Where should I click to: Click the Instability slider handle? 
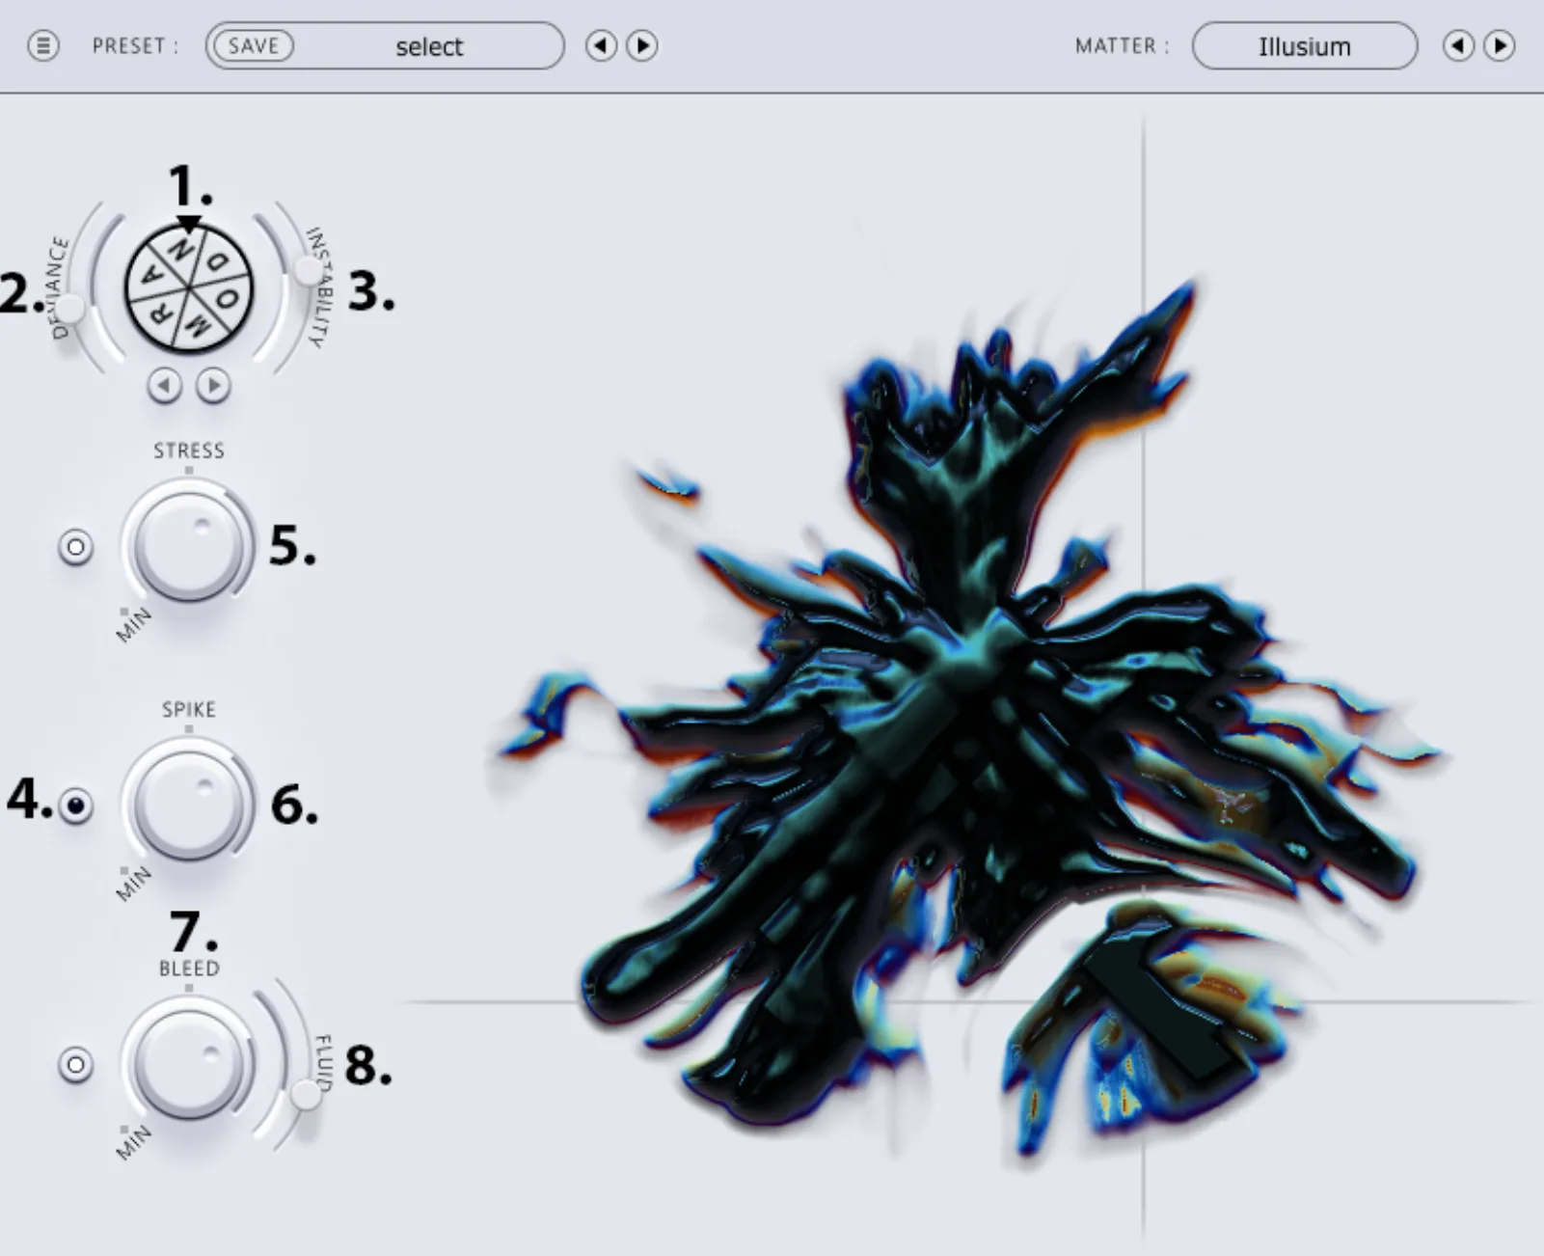308,270
